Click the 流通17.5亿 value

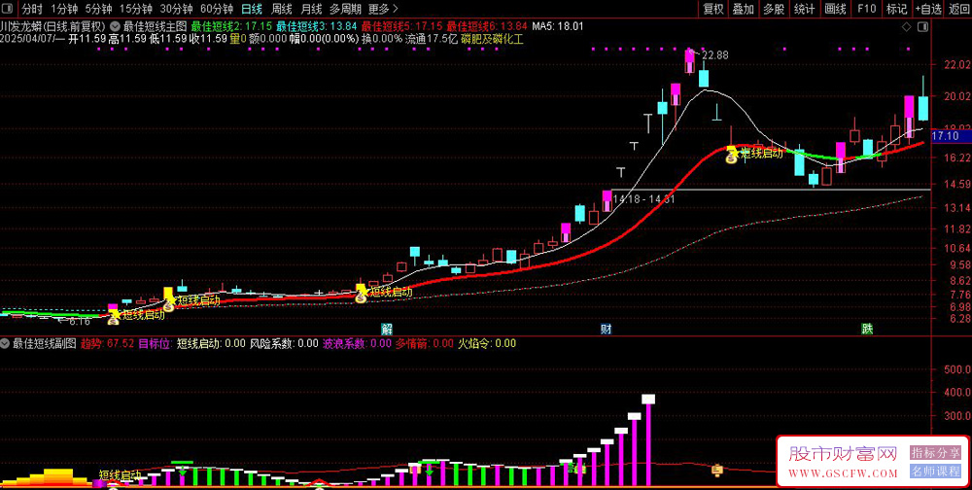tap(431, 39)
